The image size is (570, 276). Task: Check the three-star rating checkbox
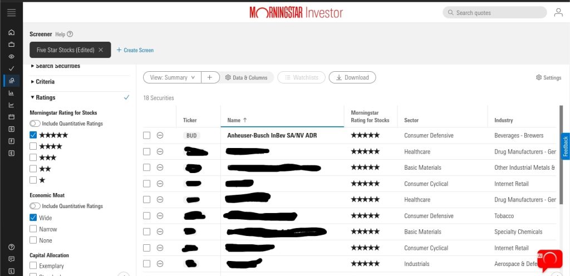pyautogui.click(x=33, y=157)
